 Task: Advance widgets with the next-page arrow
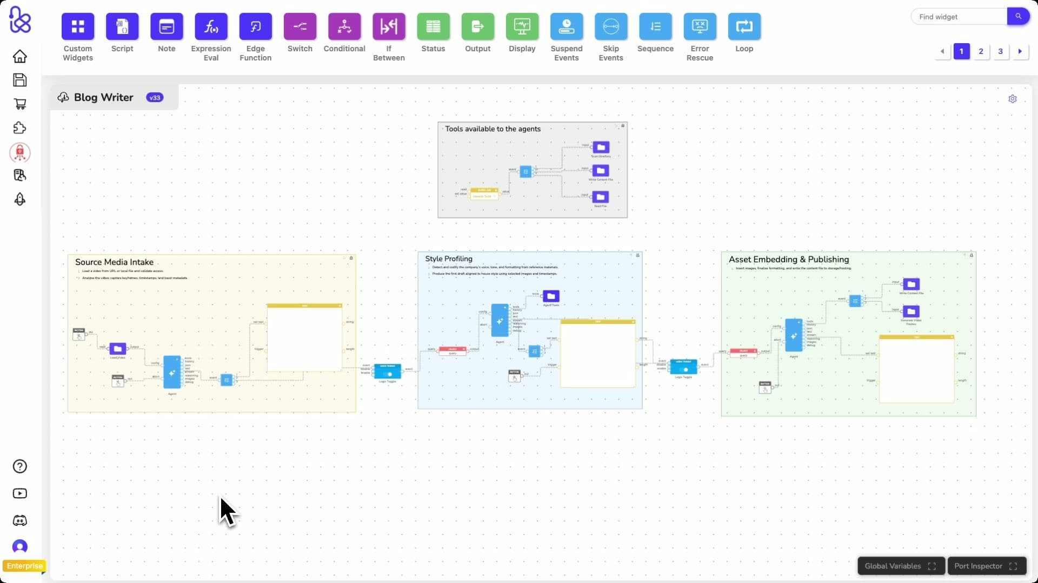tap(1020, 51)
